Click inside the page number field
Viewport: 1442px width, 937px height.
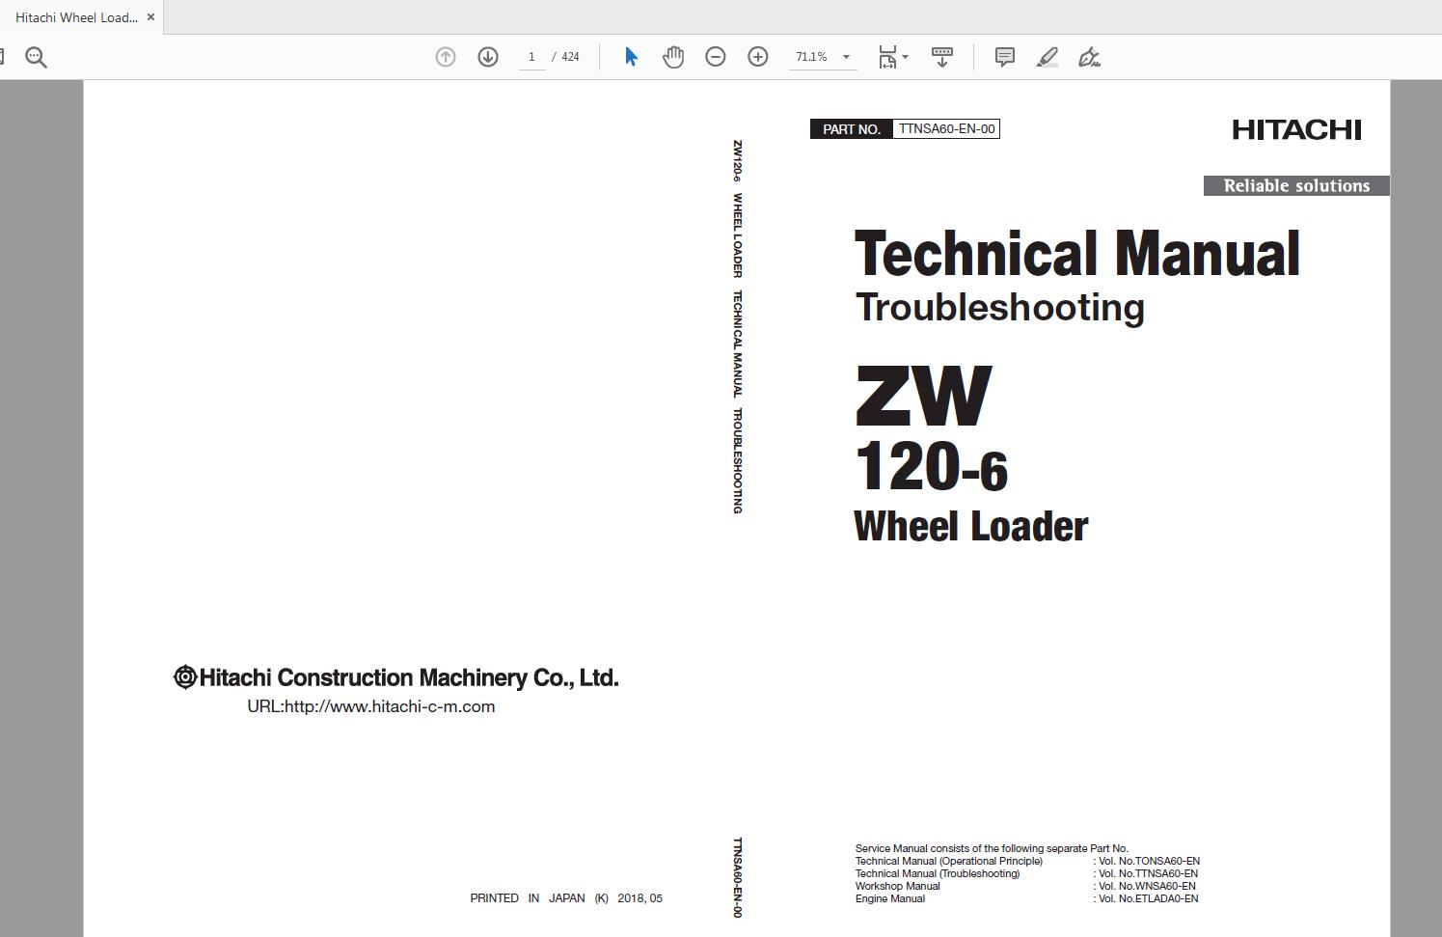(x=532, y=57)
